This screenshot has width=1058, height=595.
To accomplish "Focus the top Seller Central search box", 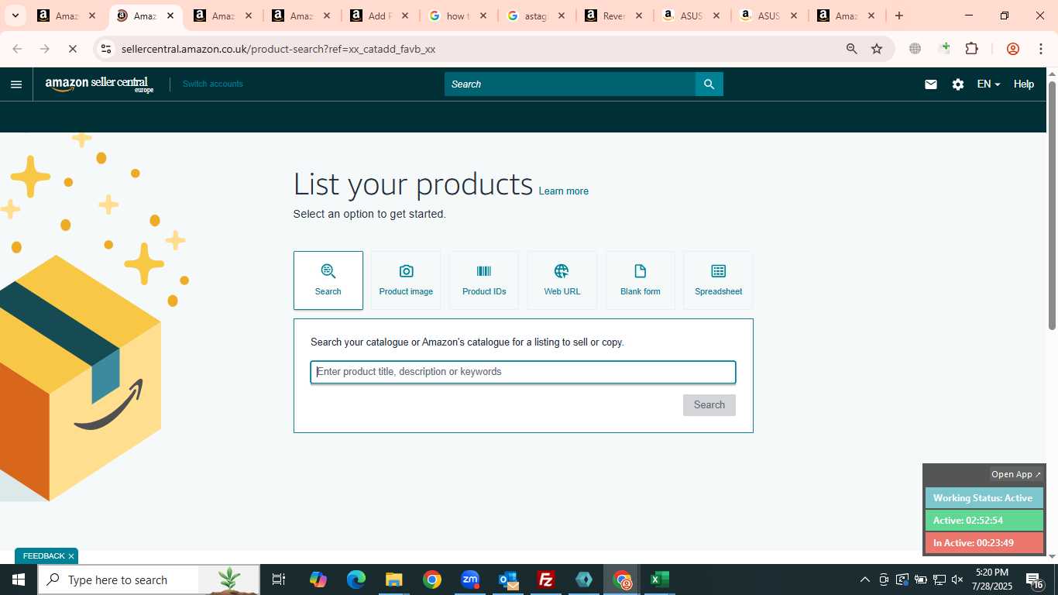I will pos(570,84).
